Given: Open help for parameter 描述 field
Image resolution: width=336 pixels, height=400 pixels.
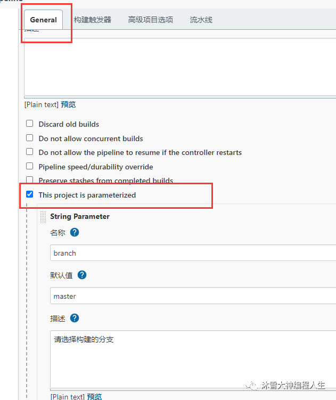Looking at the screenshot, I should (75, 318).
